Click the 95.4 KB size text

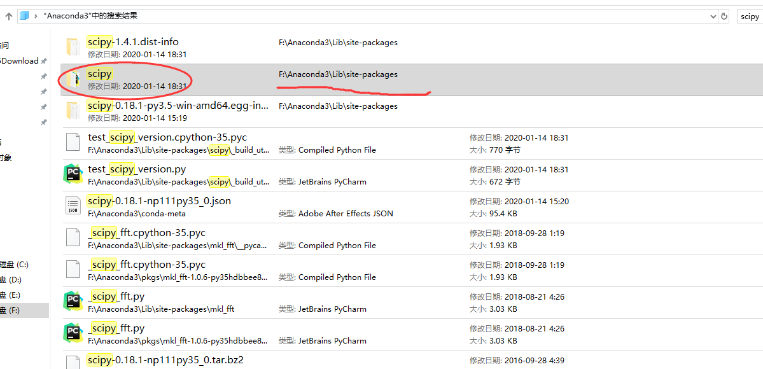point(503,213)
